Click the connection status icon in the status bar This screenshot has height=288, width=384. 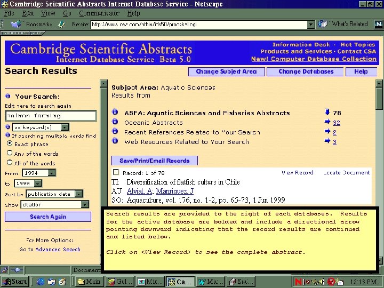point(17,270)
